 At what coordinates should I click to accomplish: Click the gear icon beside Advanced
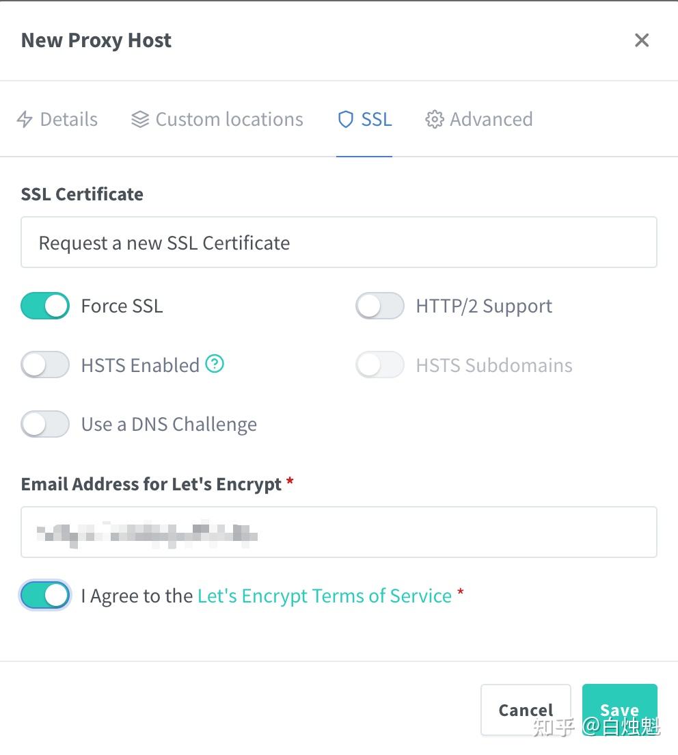(433, 119)
